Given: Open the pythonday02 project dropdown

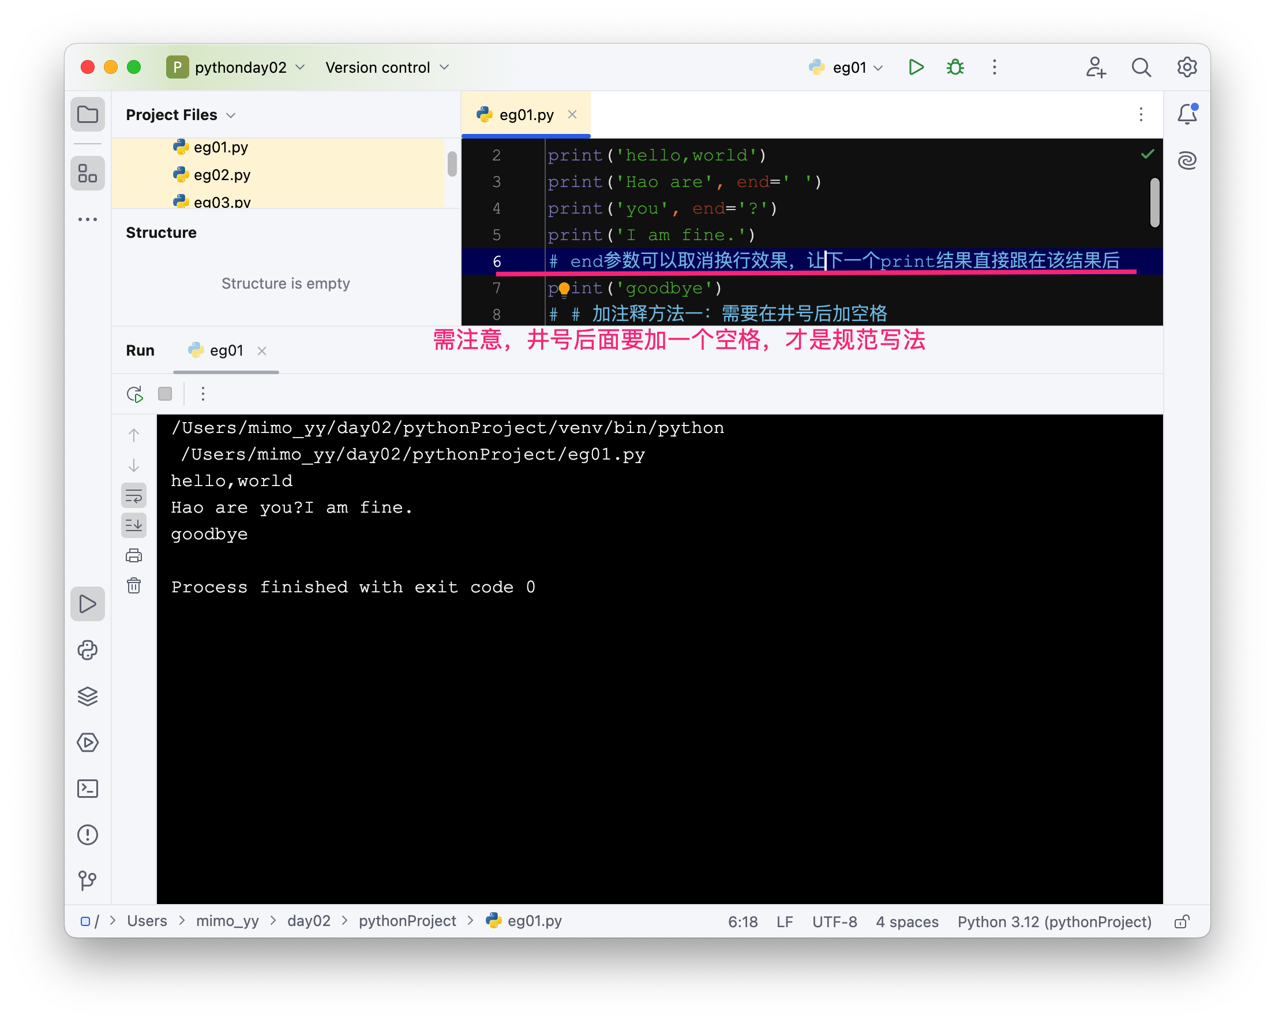Looking at the screenshot, I should click(237, 68).
